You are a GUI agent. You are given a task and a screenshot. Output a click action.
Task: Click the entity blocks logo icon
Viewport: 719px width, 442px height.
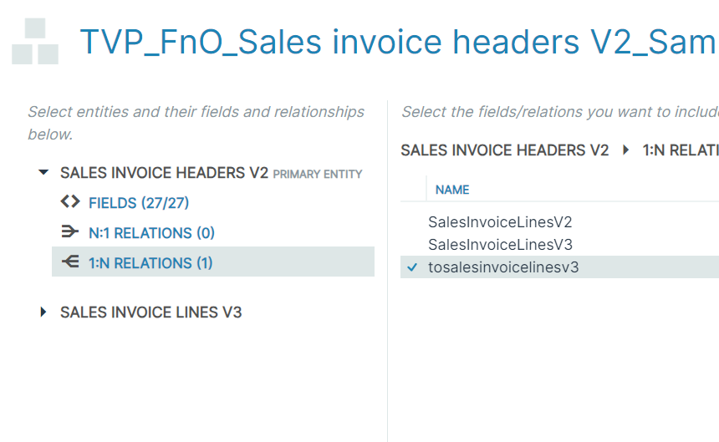click(x=35, y=41)
